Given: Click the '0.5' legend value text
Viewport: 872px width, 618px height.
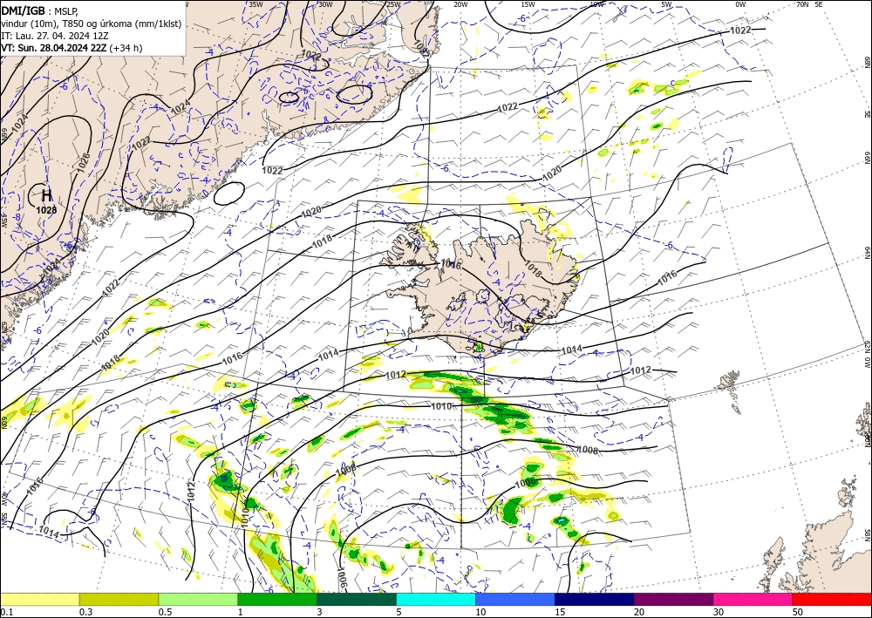Looking at the screenshot, I should 165,612.
